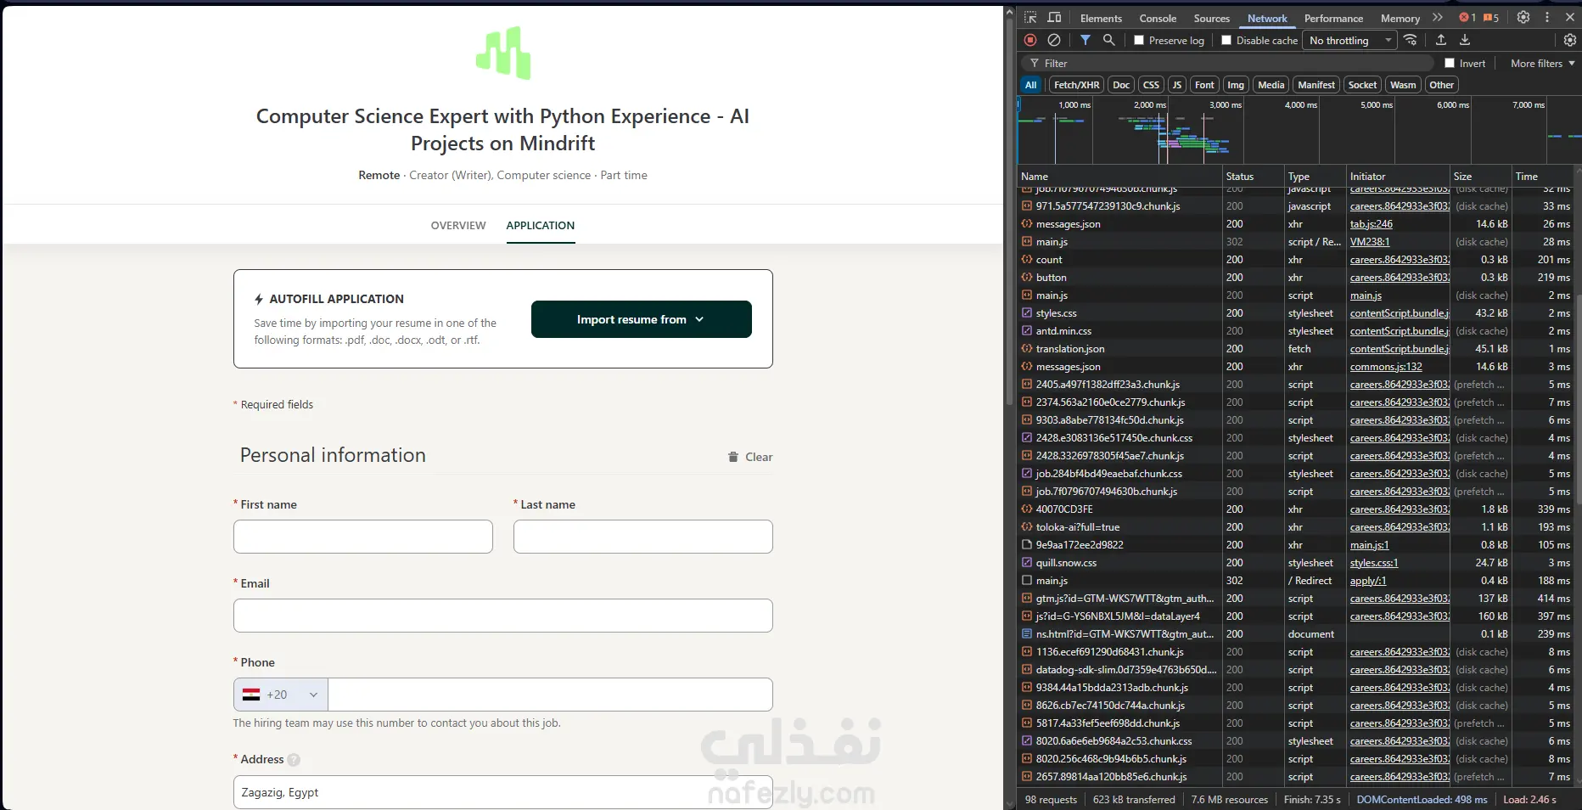Sort requests by the Size column header
Screen dimensions: 1582x810
point(1480,177)
